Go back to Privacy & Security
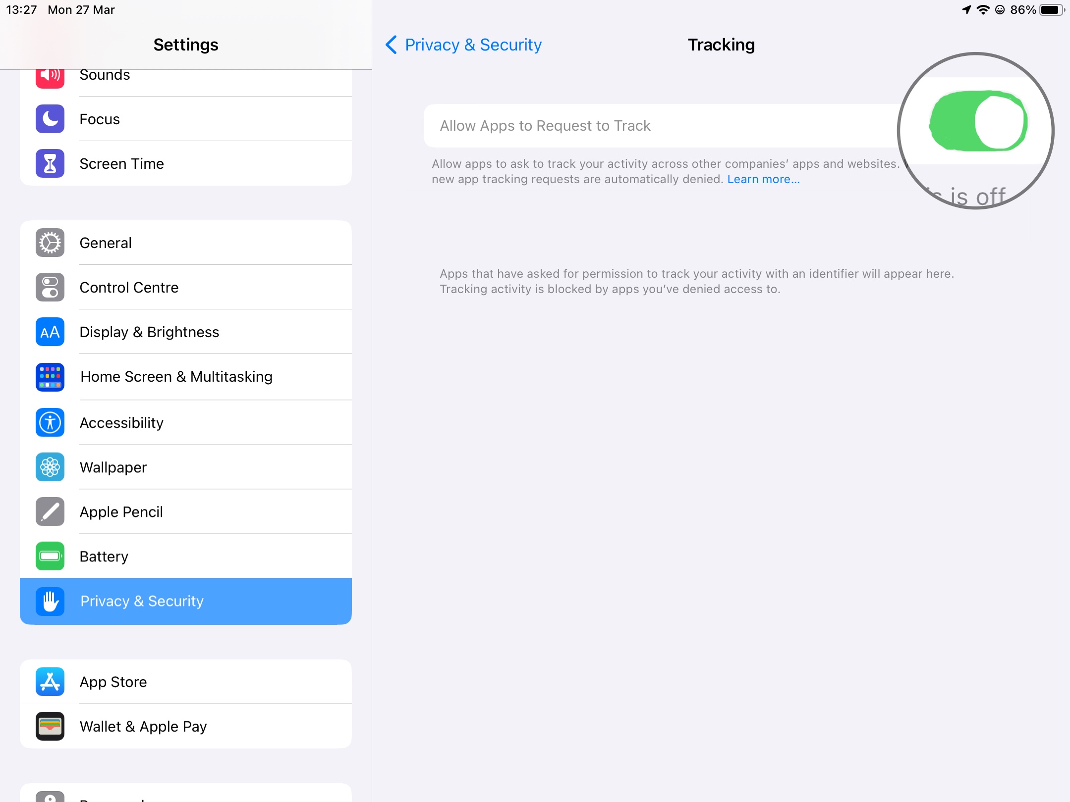The width and height of the screenshot is (1070, 802). click(x=463, y=45)
